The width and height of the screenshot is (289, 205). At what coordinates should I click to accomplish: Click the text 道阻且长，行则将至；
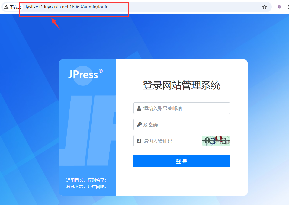click(x=86, y=180)
